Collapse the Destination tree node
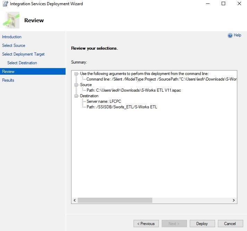The height and width of the screenshot is (231, 247). tap(76, 96)
